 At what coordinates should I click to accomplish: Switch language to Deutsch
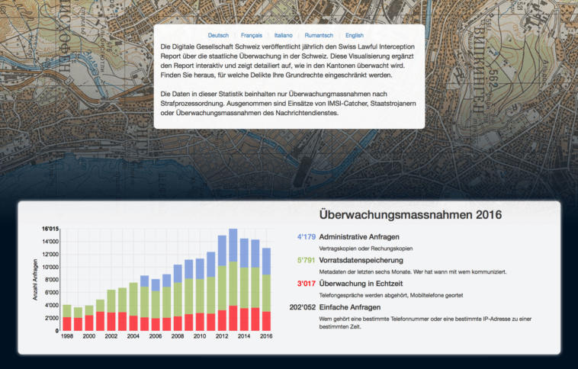[x=218, y=35]
